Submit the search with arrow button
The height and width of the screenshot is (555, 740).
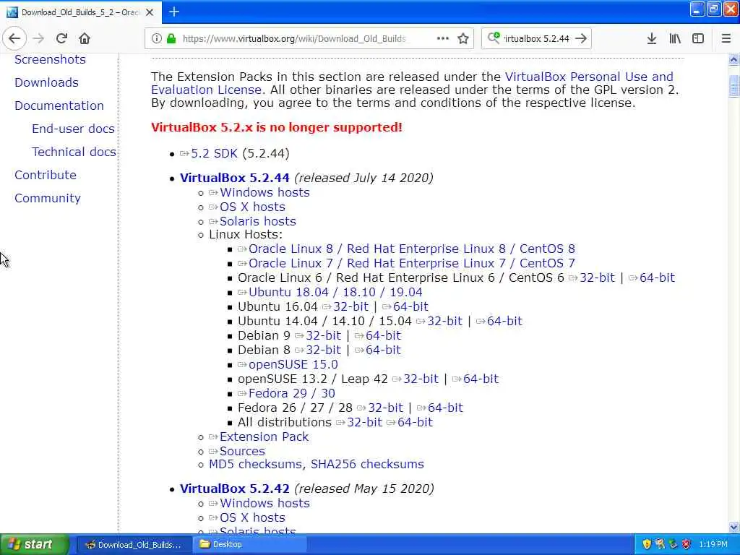[582, 39]
